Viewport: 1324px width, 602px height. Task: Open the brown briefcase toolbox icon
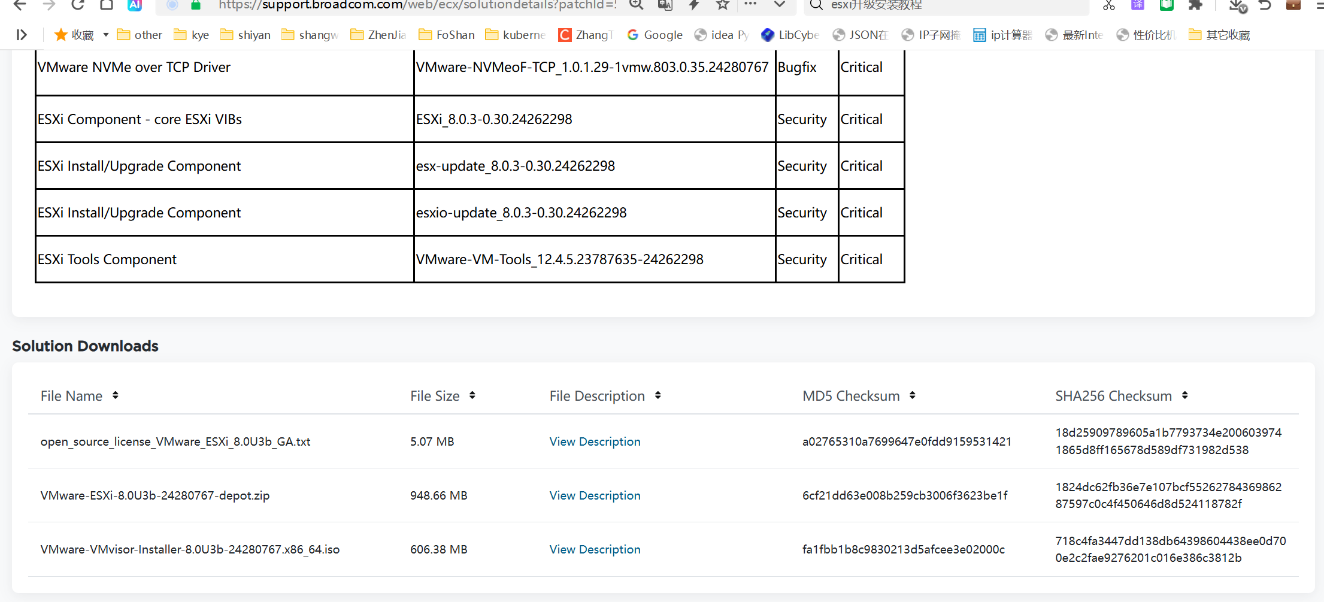point(1293,5)
